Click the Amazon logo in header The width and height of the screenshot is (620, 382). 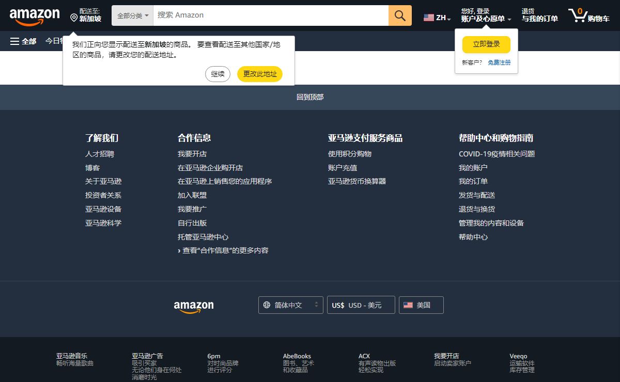[35, 16]
